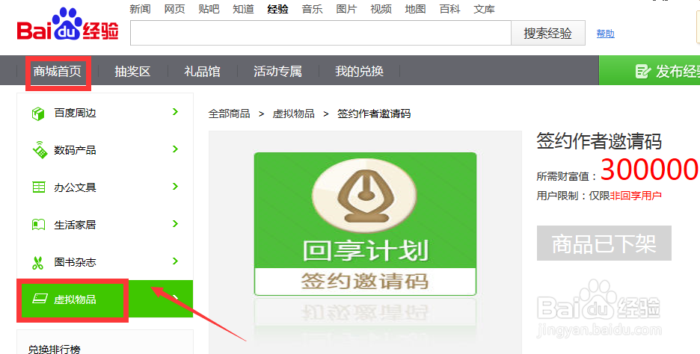
Task: Click the 搜索经验 search button
Action: (x=547, y=33)
